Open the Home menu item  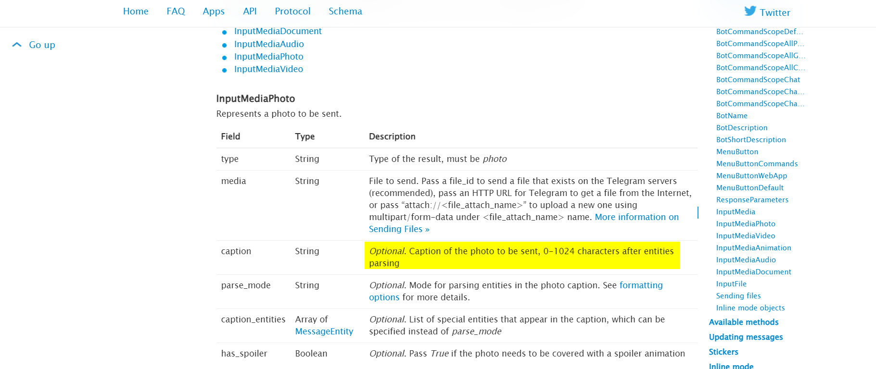click(136, 11)
